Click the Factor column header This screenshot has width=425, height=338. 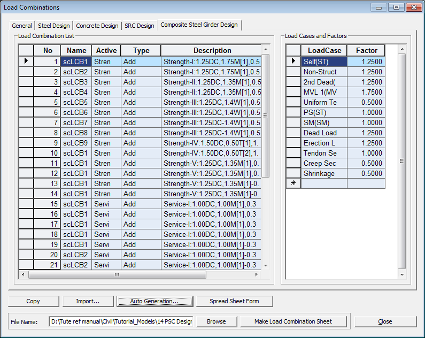click(366, 50)
